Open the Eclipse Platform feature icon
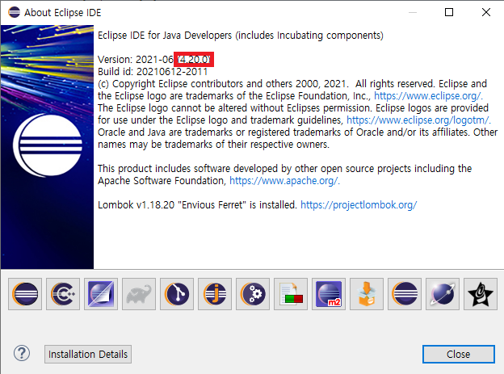 click(25, 294)
